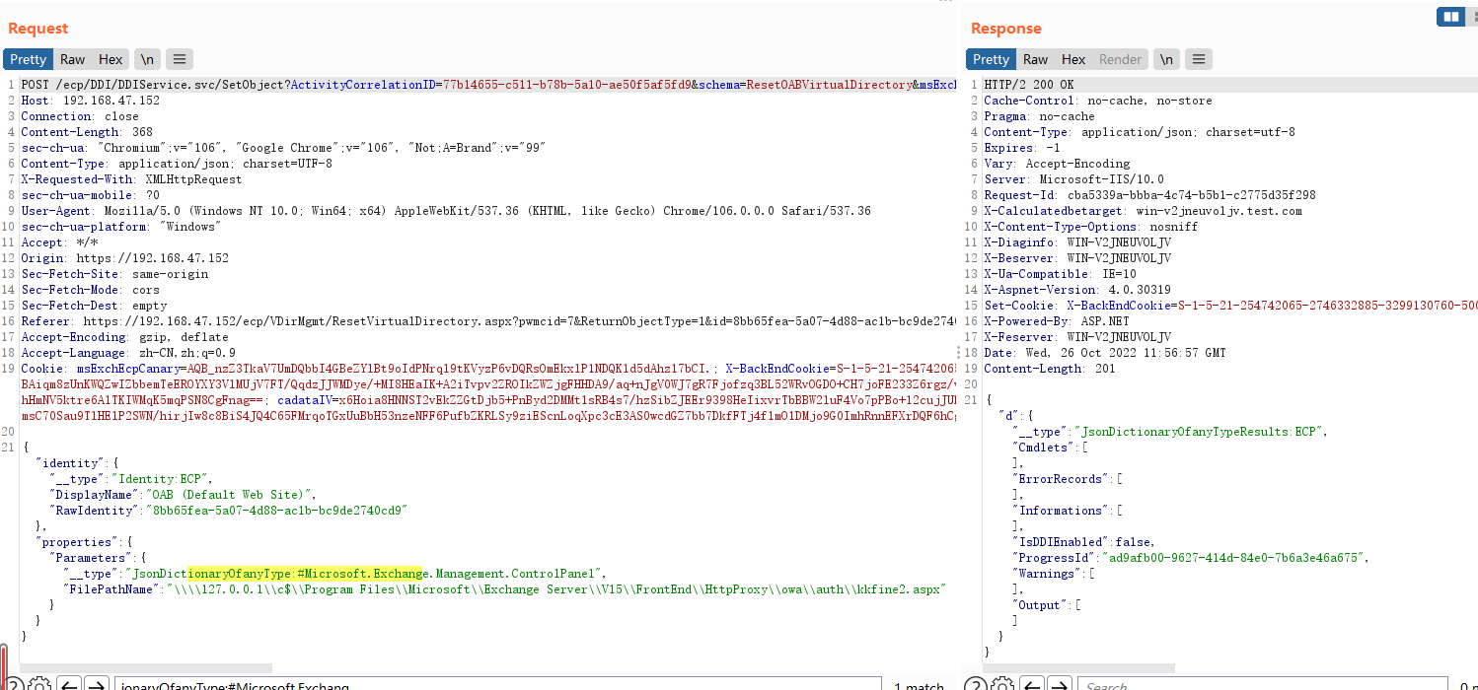Click the Set-Cookie X-BackEndCookie response line
The image size is (1478, 690).
tap(1230, 306)
